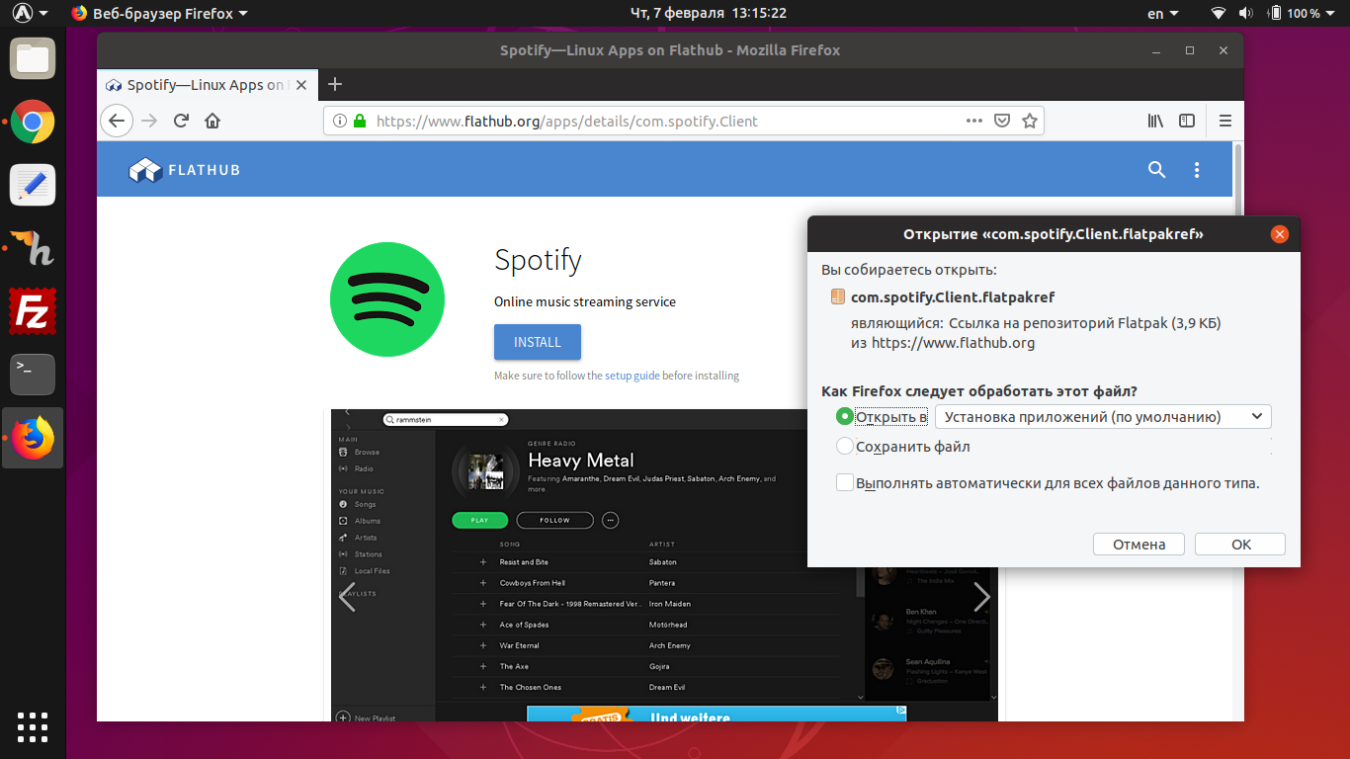Click the browser forward arrow
The width and height of the screenshot is (1350, 759).
(149, 121)
